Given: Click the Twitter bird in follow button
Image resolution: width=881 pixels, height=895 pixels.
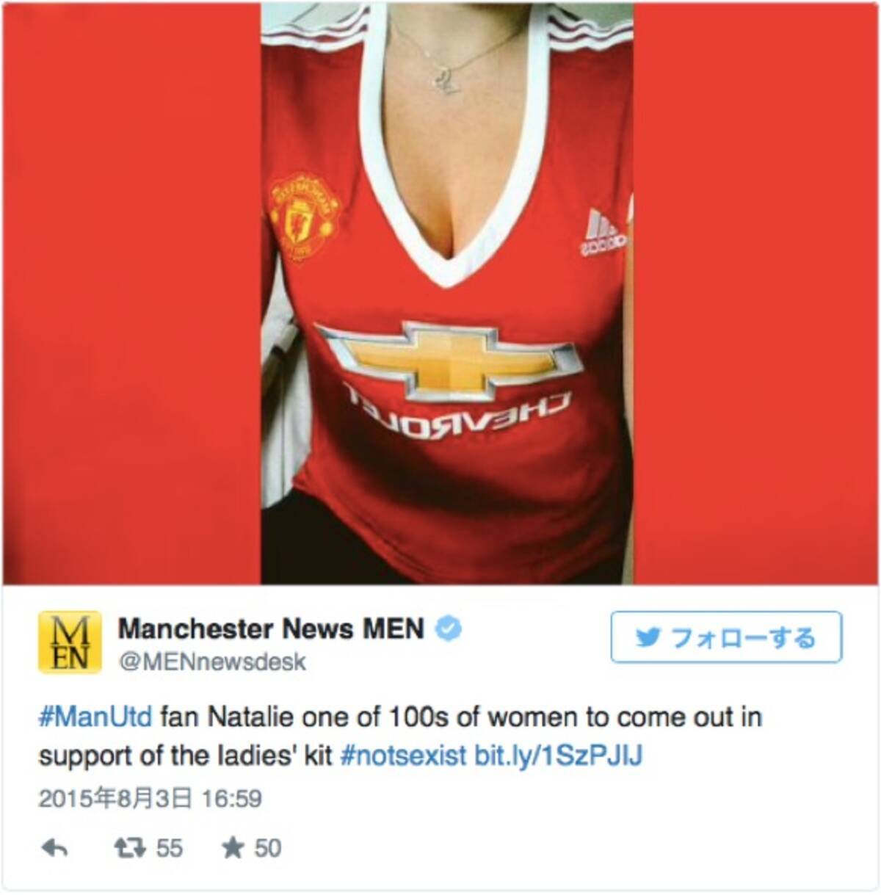Looking at the screenshot, I should pyautogui.click(x=648, y=637).
